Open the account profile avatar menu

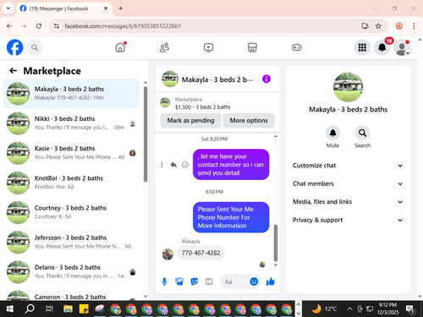point(402,47)
